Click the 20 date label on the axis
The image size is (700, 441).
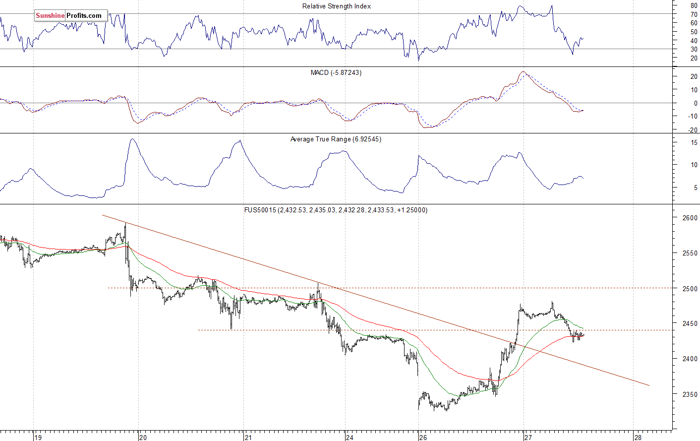point(143,438)
